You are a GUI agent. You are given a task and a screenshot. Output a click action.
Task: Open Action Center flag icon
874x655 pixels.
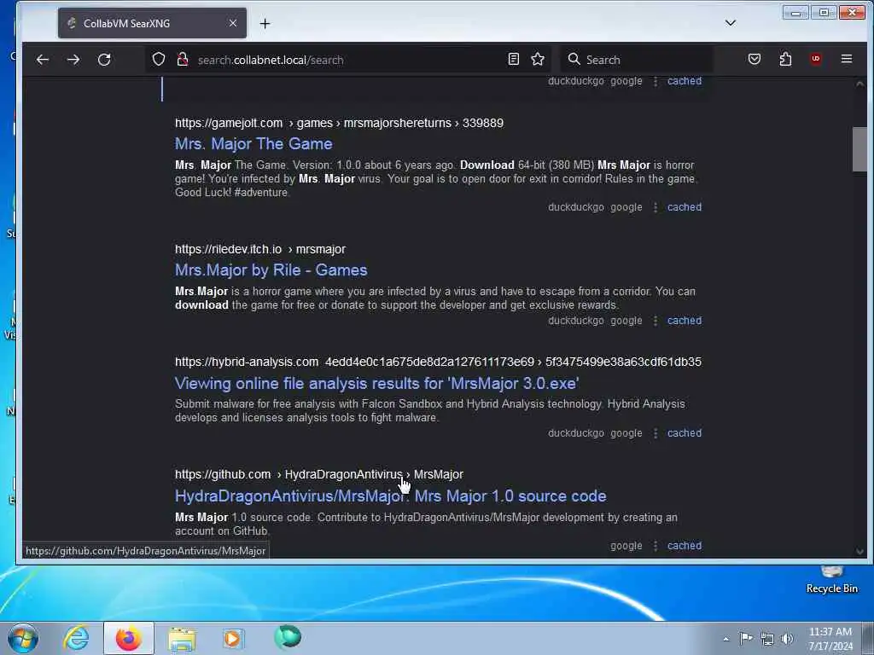coord(746,639)
